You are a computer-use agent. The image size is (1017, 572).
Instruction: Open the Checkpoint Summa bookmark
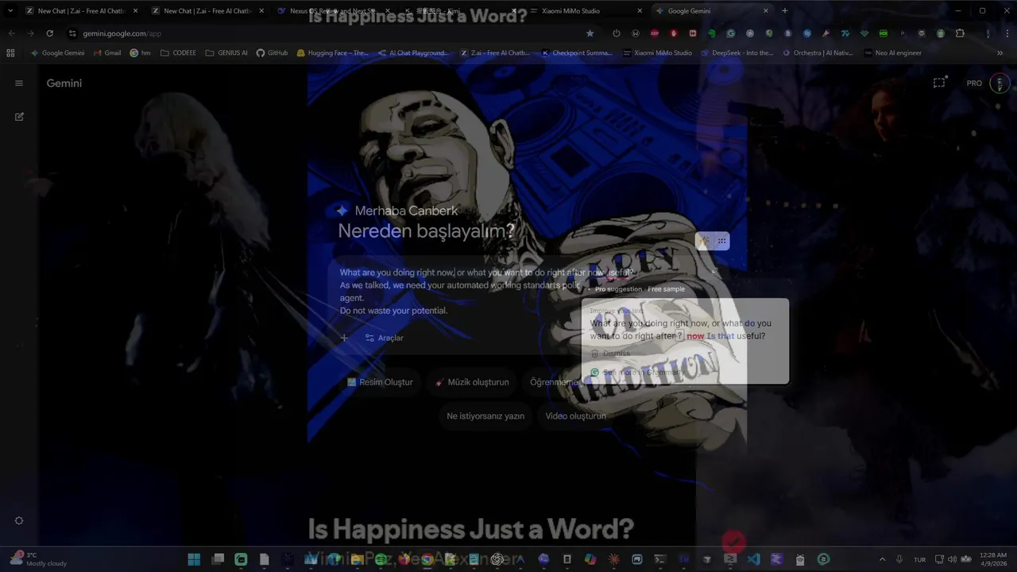click(x=577, y=53)
